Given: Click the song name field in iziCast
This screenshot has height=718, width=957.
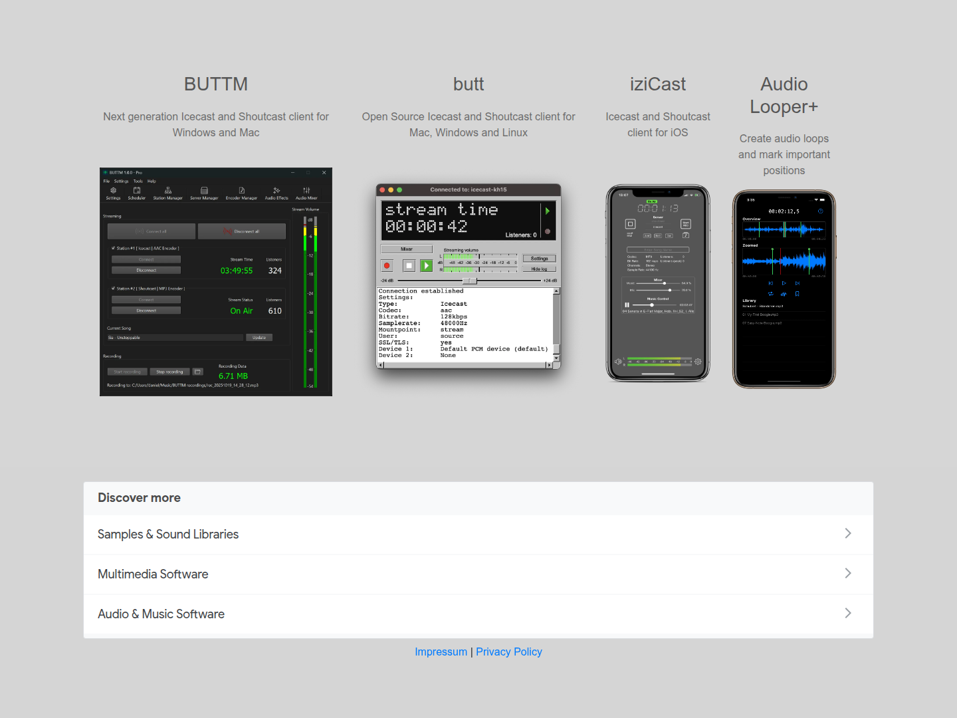Looking at the screenshot, I should coord(658,250).
